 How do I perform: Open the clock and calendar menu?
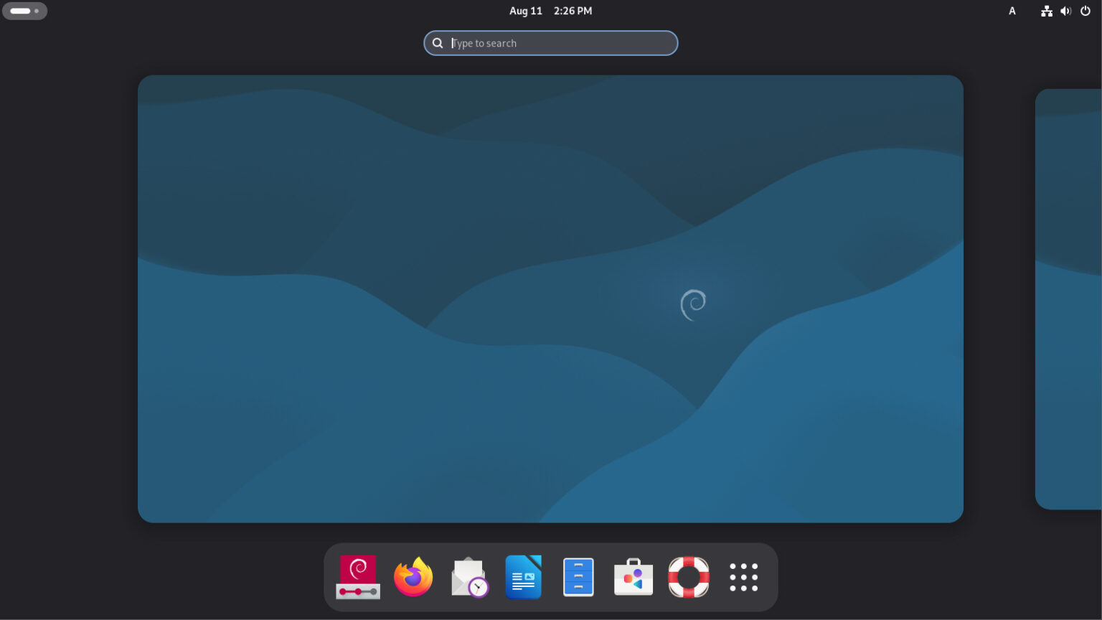(551, 11)
